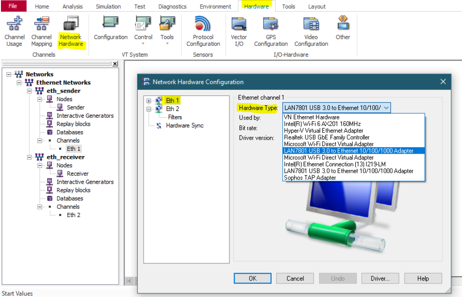Image resolution: width=462 pixels, height=297 pixels.
Task: Open Video Configuration
Action: [x=311, y=31]
